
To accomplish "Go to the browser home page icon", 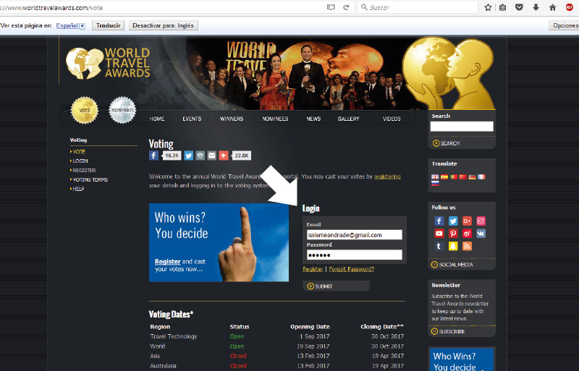I will pyautogui.click(x=552, y=7).
